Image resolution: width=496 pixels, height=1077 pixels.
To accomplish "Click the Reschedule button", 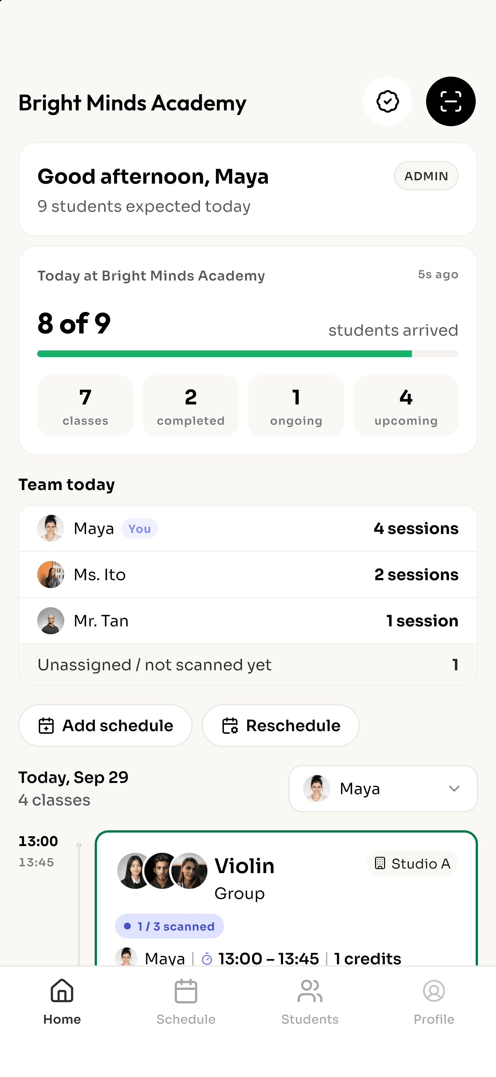I will tap(281, 726).
